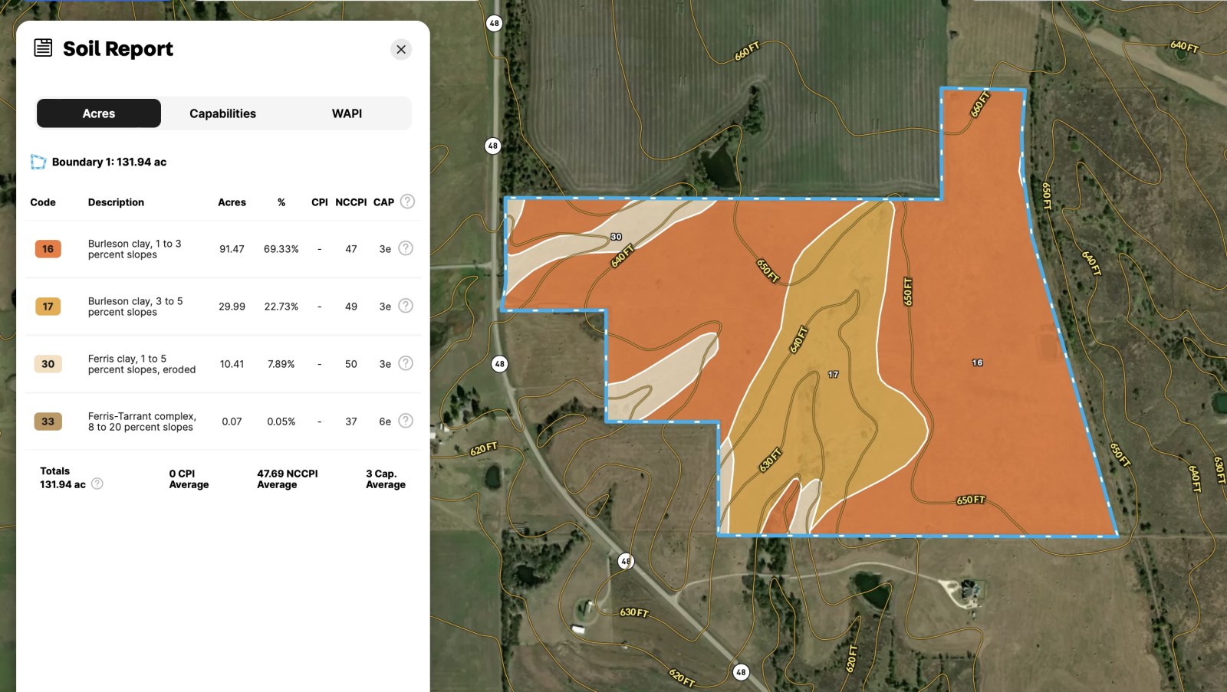Click the soil zone 17 label on map
Viewport: 1227px width, 692px height.
833,375
